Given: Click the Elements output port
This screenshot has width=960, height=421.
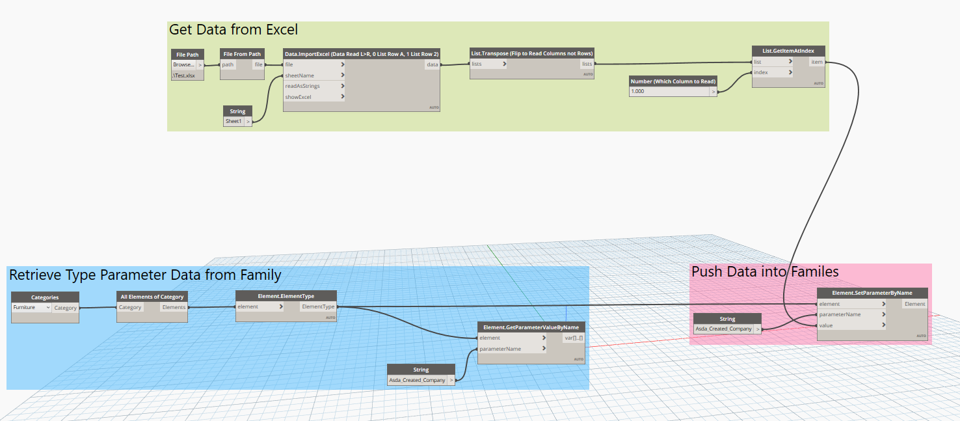Looking at the screenshot, I should click(x=174, y=307).
